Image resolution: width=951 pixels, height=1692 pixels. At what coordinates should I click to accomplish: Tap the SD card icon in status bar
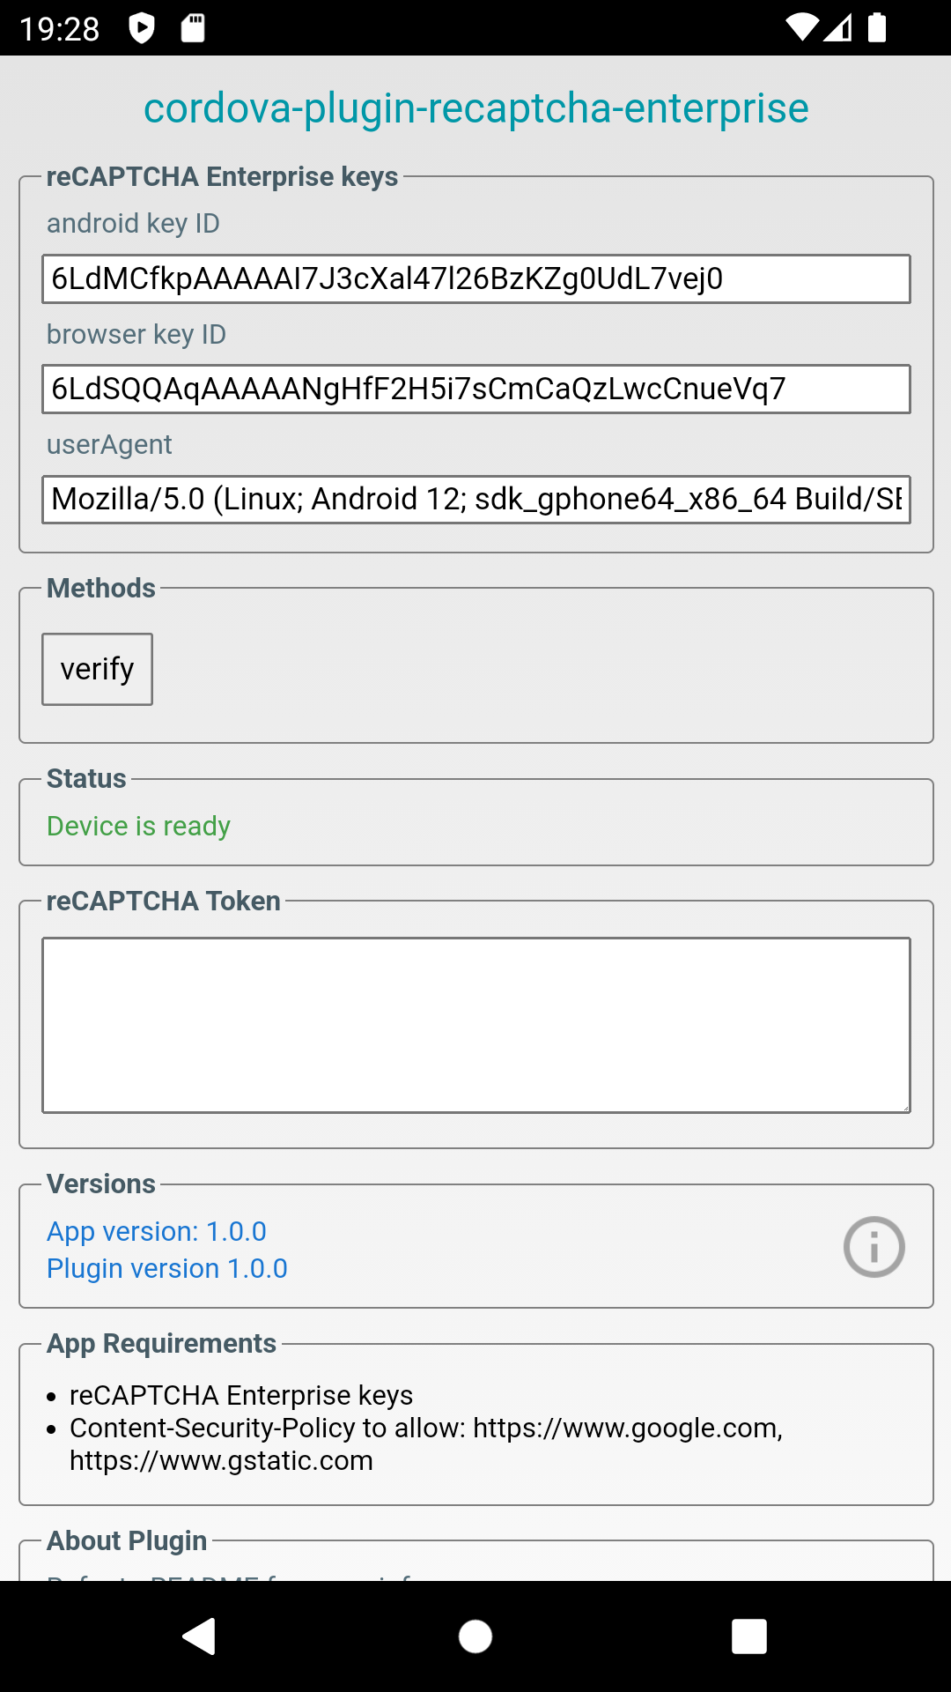coord(193,28)
